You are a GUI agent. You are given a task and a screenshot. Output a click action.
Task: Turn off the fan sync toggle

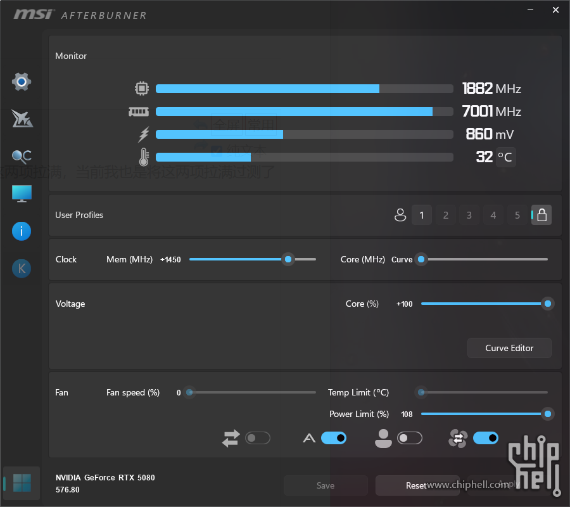coord(486,439)
